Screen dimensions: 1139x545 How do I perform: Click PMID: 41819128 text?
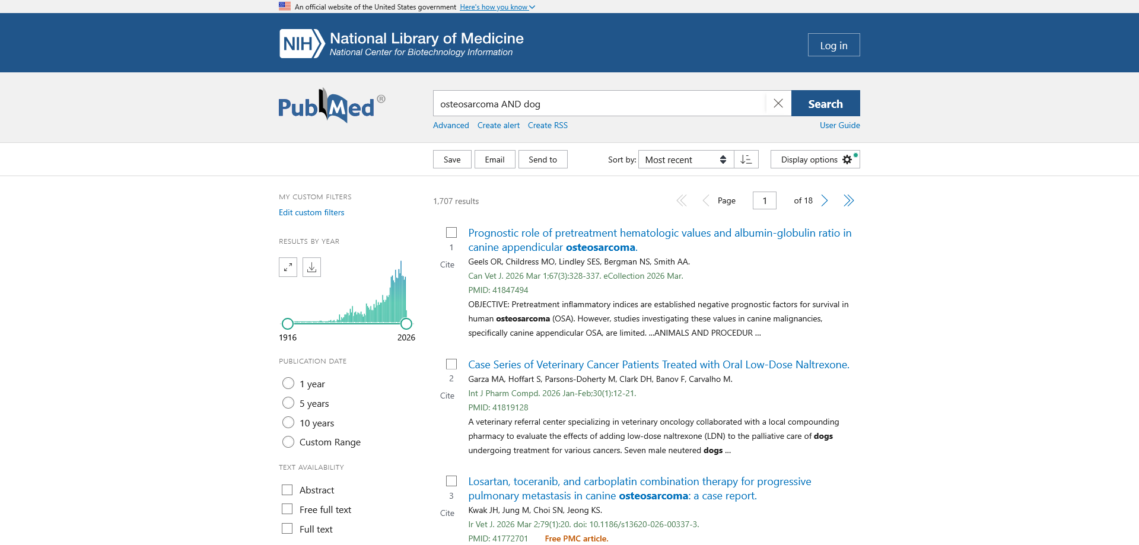[x=498, y=407]
